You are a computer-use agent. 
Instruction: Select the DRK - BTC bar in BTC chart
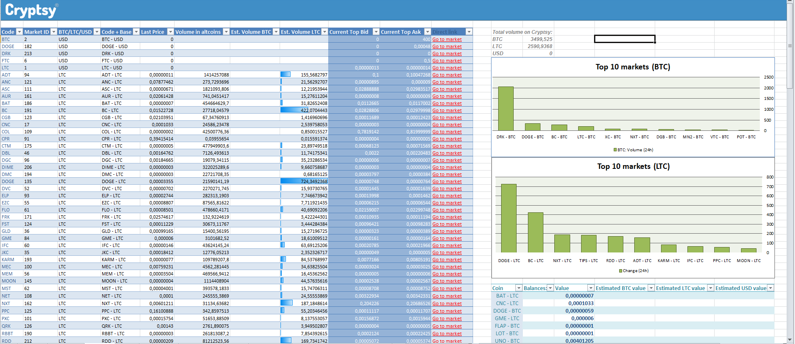click(x=506, y=109)
